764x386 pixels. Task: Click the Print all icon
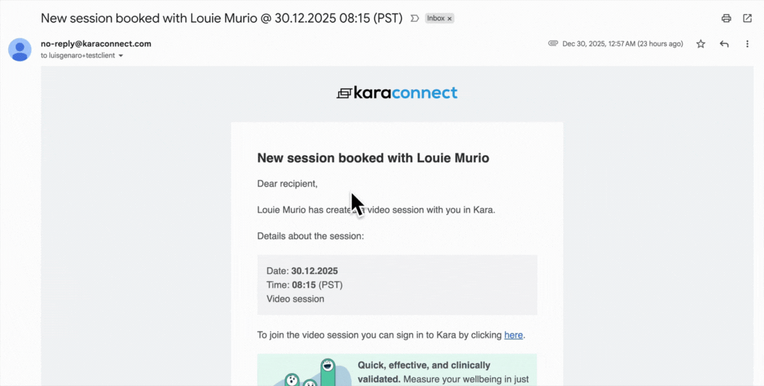726,18
